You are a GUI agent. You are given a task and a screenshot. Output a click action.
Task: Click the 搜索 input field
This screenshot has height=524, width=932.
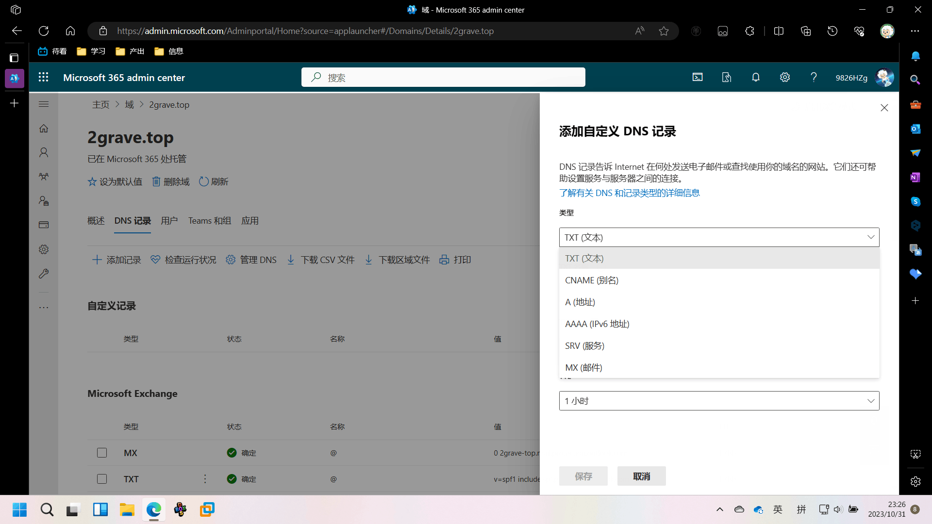click(x=443, y=77)
